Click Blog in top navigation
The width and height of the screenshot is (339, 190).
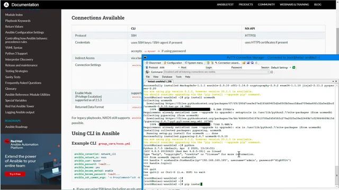pos(318,5)
